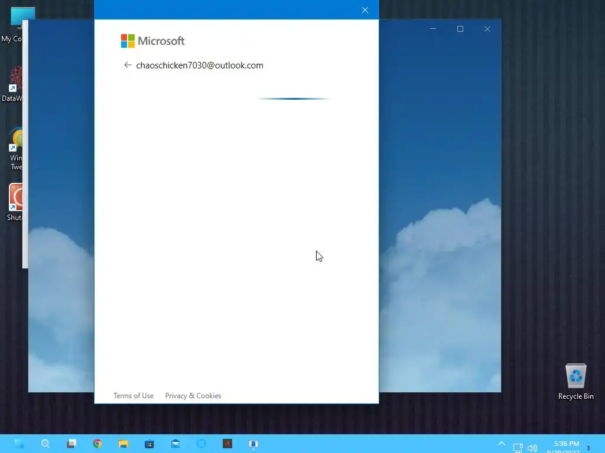Open the dark red app on taskbar
Image resolution: width=605 pixels, height=453 pixels.
coord(227,444)
